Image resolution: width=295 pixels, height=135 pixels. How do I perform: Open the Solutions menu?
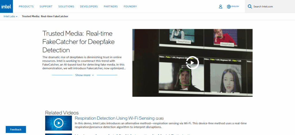tap(66, 6)
